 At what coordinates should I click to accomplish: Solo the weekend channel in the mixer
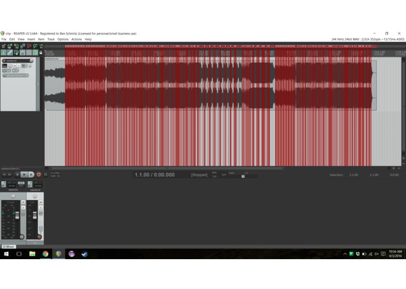[41, 208]
